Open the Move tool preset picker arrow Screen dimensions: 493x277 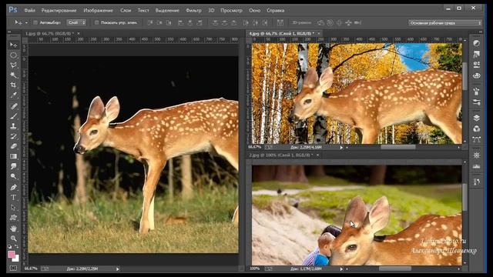coord(26,22)
